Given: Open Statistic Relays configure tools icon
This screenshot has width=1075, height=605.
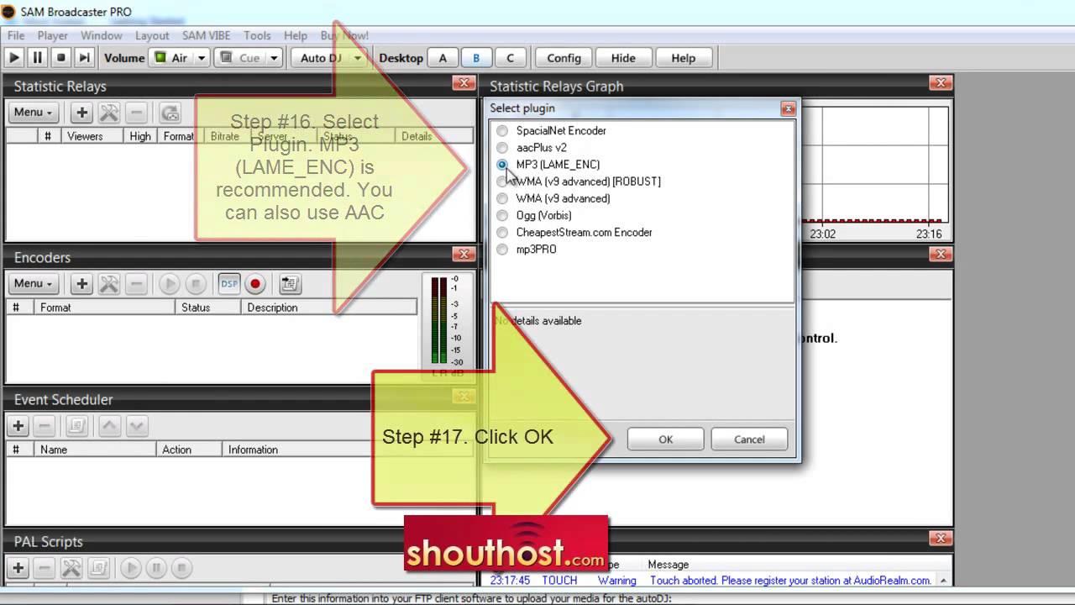Looking at the screenshot, I should 109,112.
